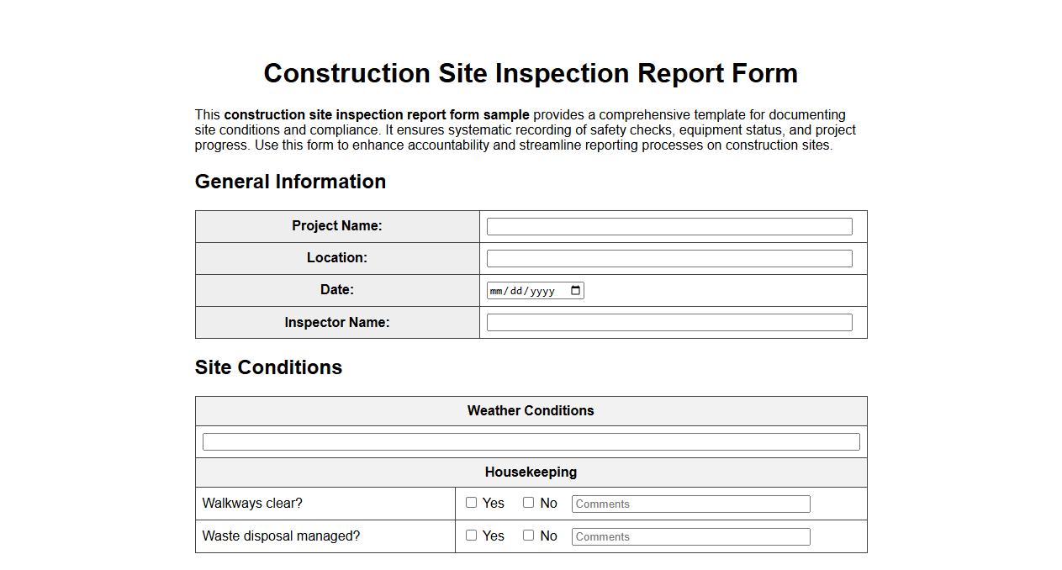Click the Project Name input field
Screen dimensions: 1062x570
670,225
